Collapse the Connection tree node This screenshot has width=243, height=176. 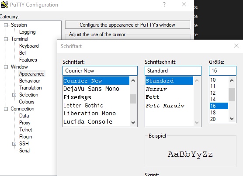(x=6, y=109)
